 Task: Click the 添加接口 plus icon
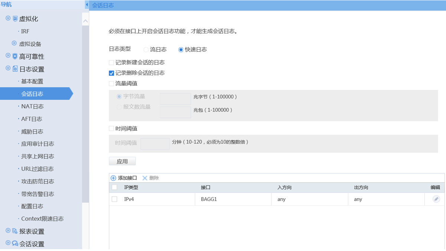point(113,178)
